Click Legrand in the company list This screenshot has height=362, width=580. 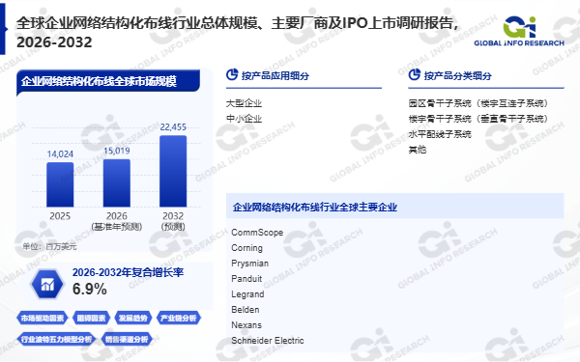(247, 294)
